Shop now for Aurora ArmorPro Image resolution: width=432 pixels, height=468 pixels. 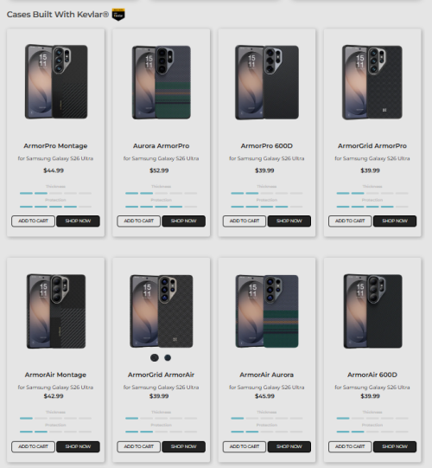(184, 221)
